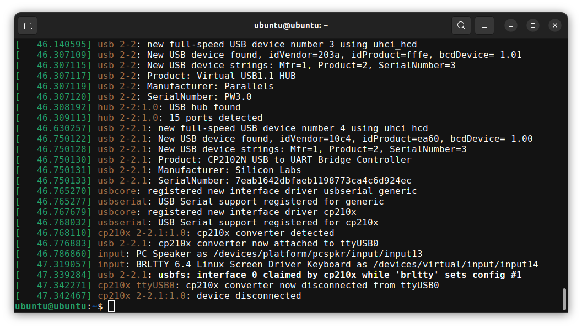The width and height of the screenshot is (582, 328).
Task: Click the CP2102N USB to UART line
Action: pyautogui.click(x=213, y=160)
